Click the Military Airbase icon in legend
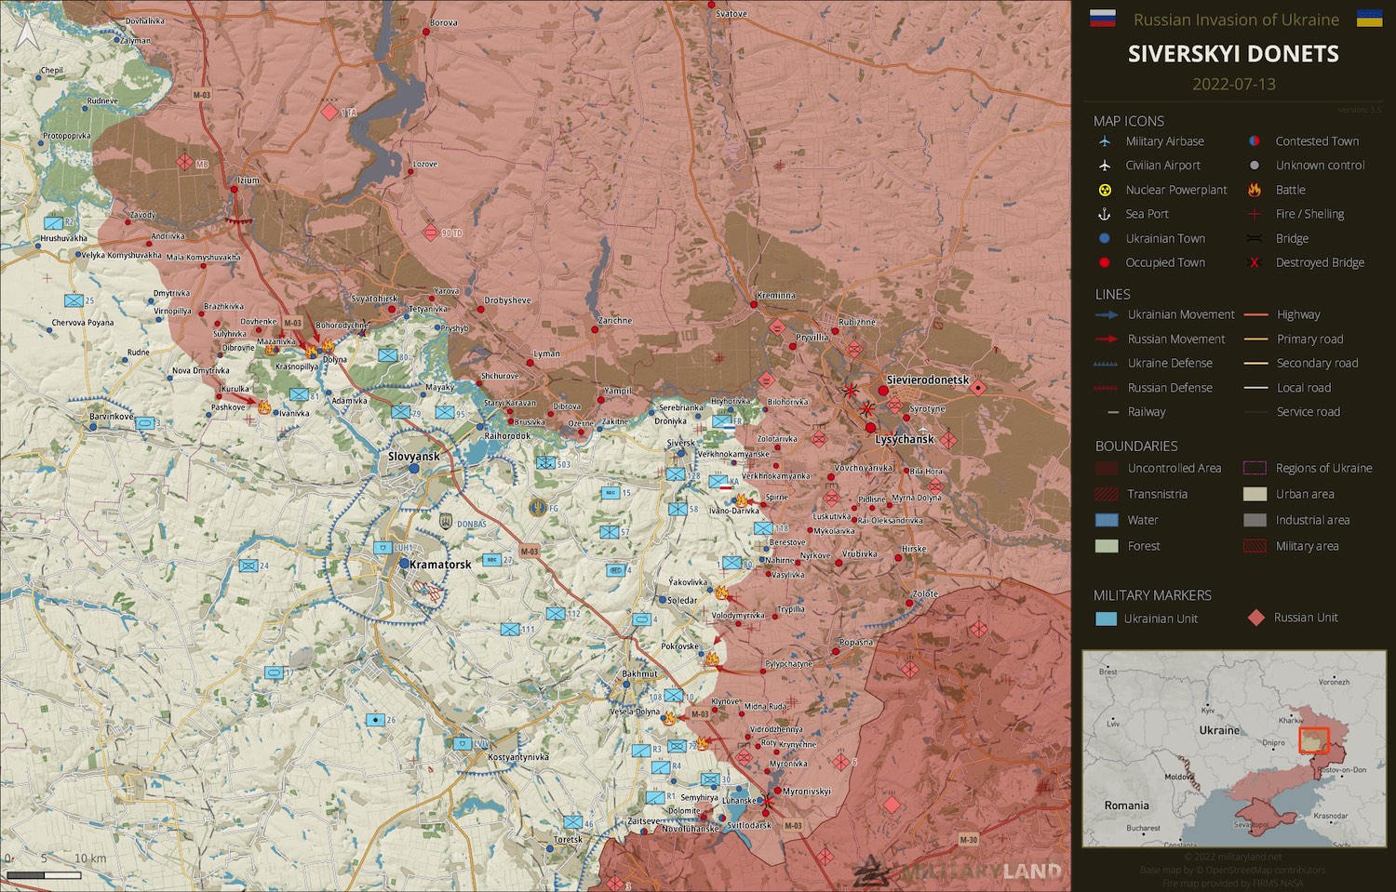Viewport: 1396px width, 892px height. point(1105,141)
